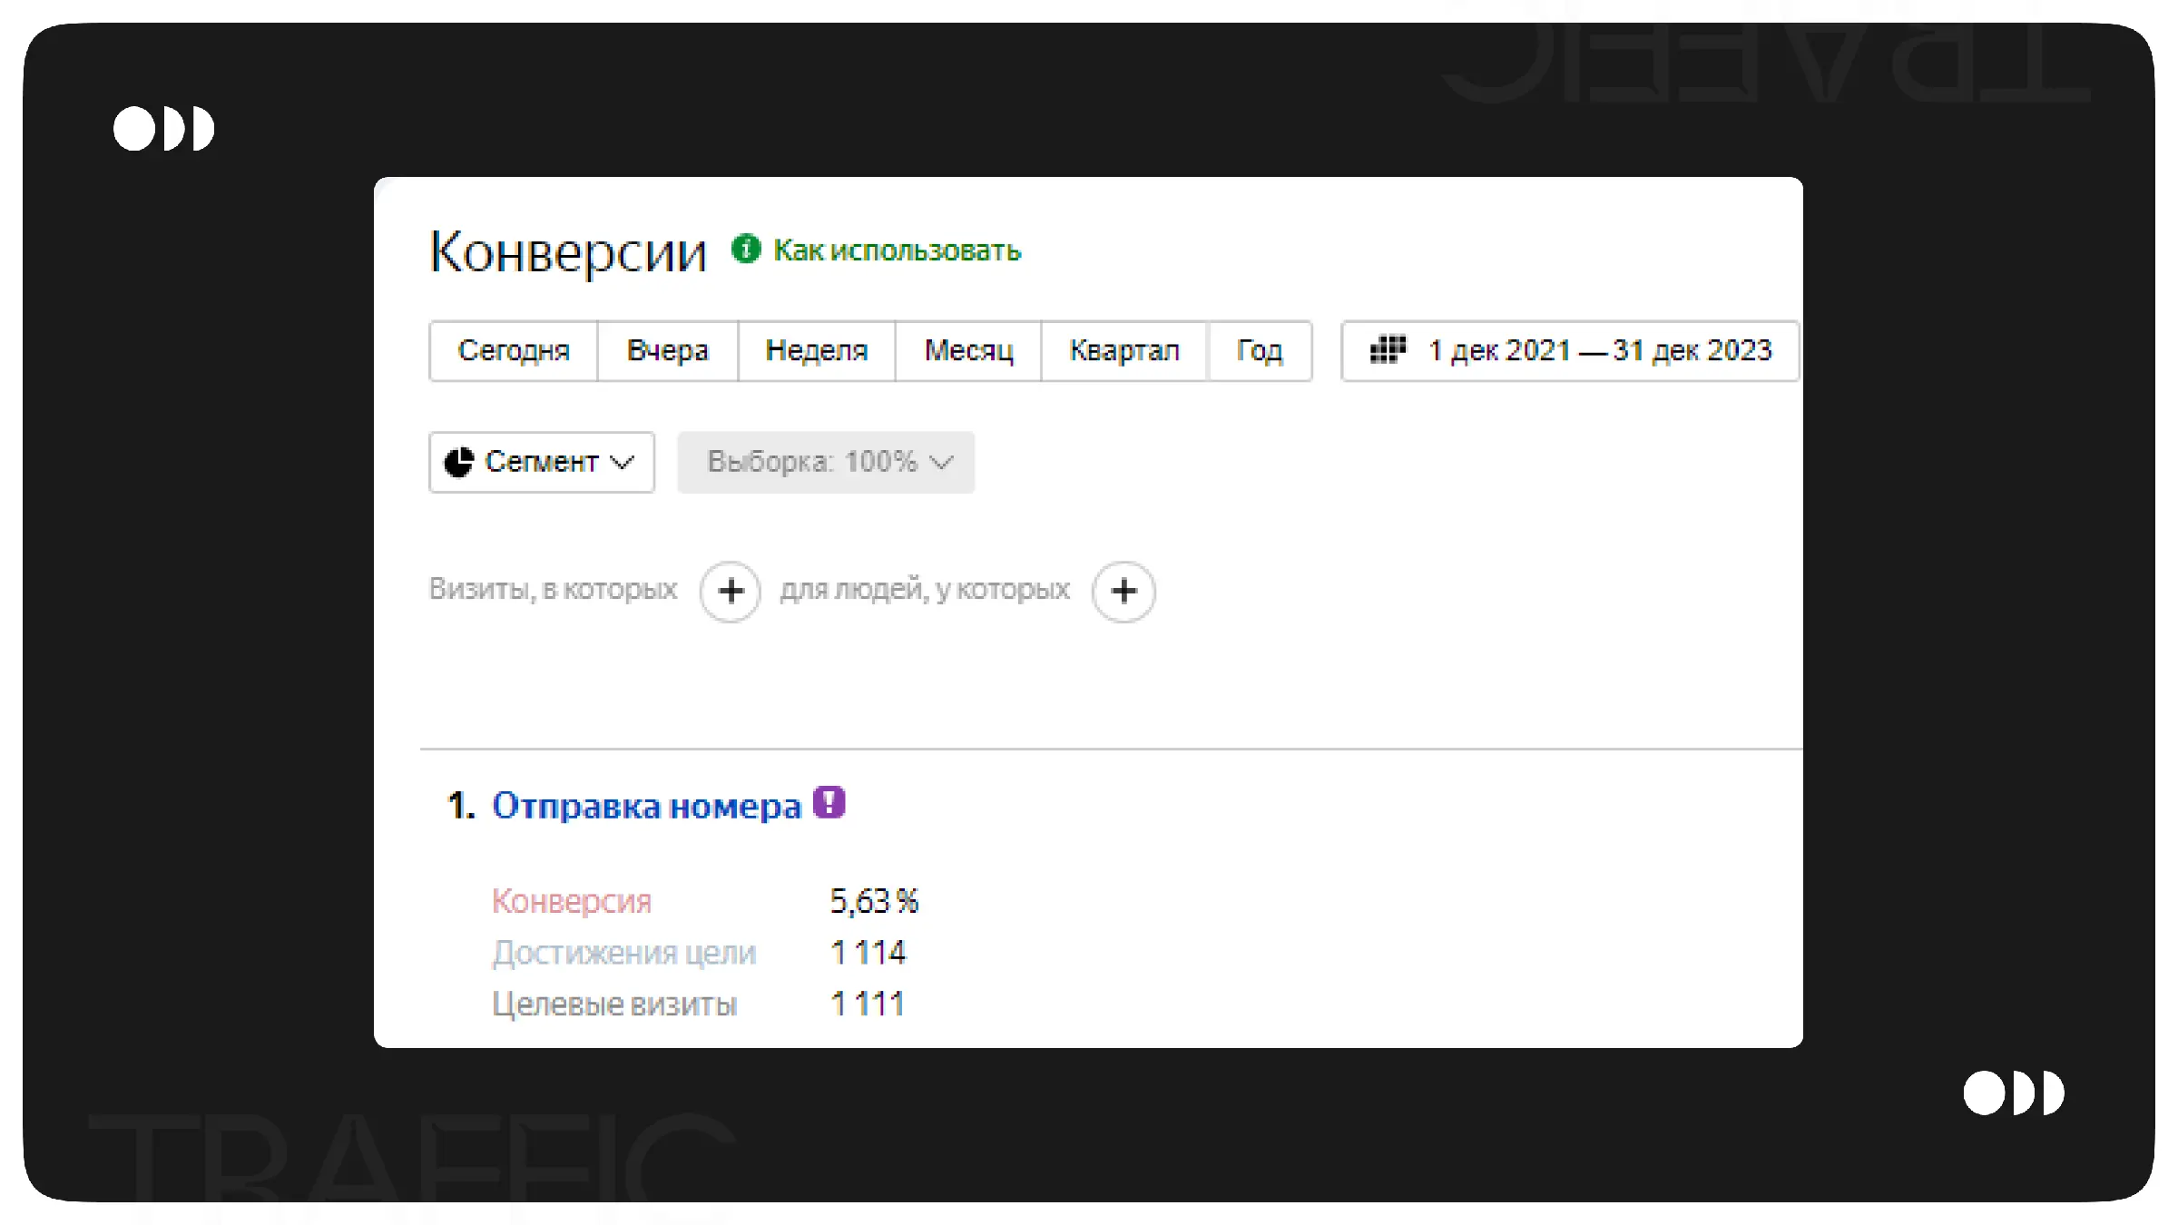Open the Выборка: 100% dropdown
Viewport: 2178px width, 1225px height.
tap(812, 462)
